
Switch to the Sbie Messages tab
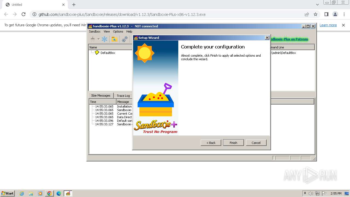click(x=101, y=95)
